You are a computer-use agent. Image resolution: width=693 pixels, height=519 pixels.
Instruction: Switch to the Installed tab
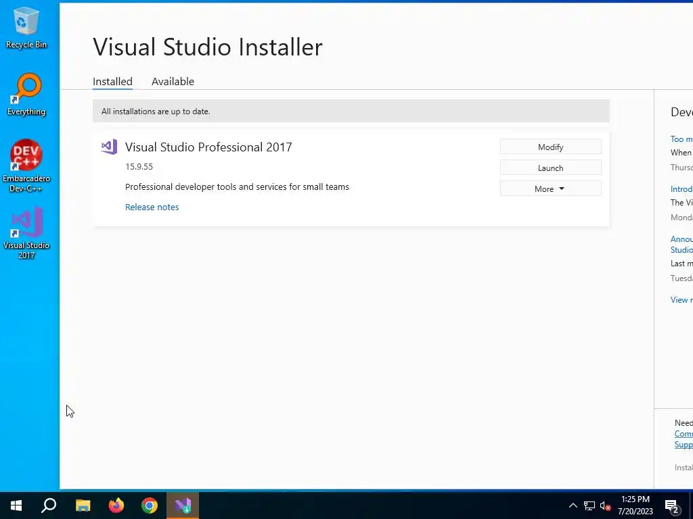pyautogui.click(x=112, y=82)
